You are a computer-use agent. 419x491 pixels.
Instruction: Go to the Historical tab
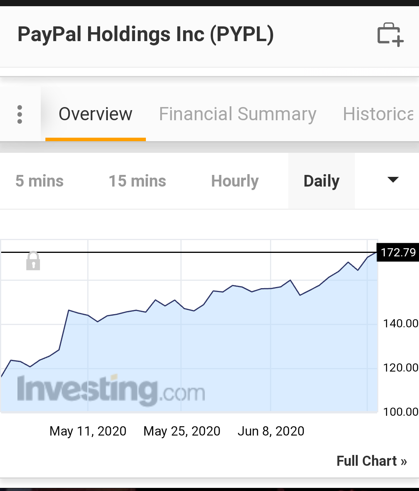[x=378, y=114]
